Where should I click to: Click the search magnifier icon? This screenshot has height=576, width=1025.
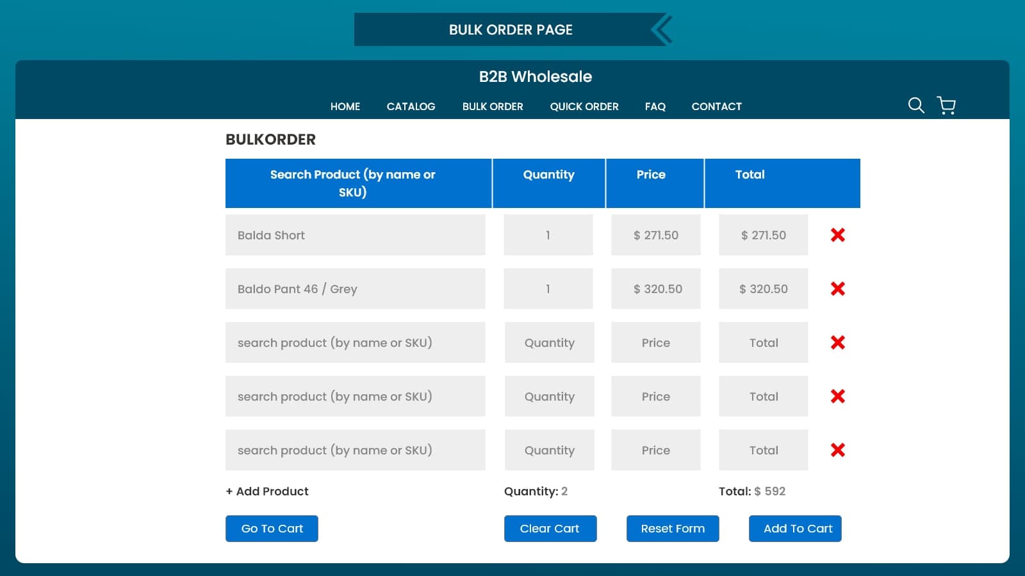915,106
